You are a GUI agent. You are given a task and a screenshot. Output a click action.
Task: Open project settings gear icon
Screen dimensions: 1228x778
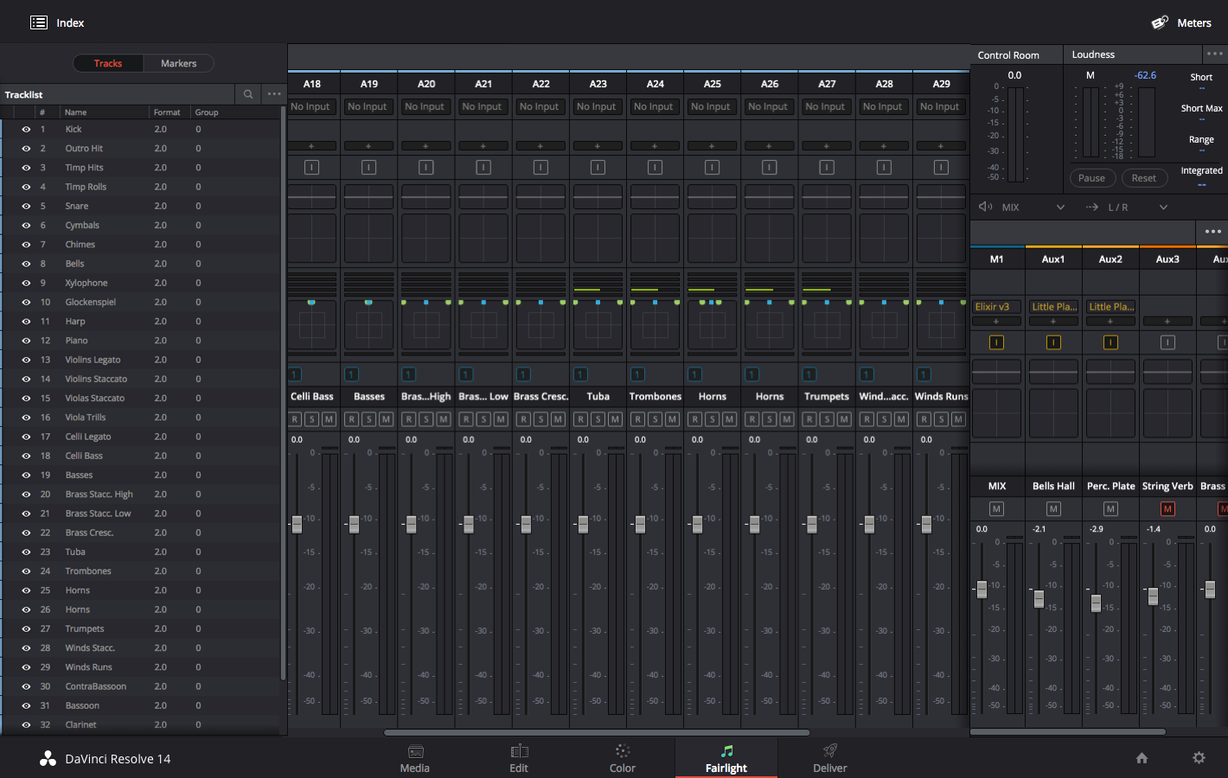click(1199, 758)
